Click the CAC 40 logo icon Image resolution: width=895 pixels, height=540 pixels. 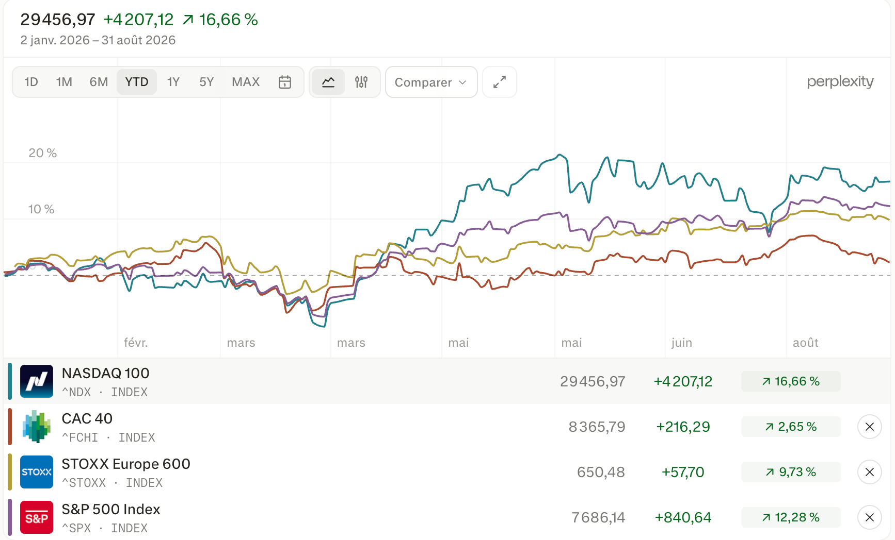37,427
